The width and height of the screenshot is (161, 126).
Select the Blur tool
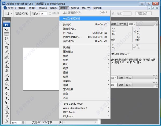[x=6, y=84]
